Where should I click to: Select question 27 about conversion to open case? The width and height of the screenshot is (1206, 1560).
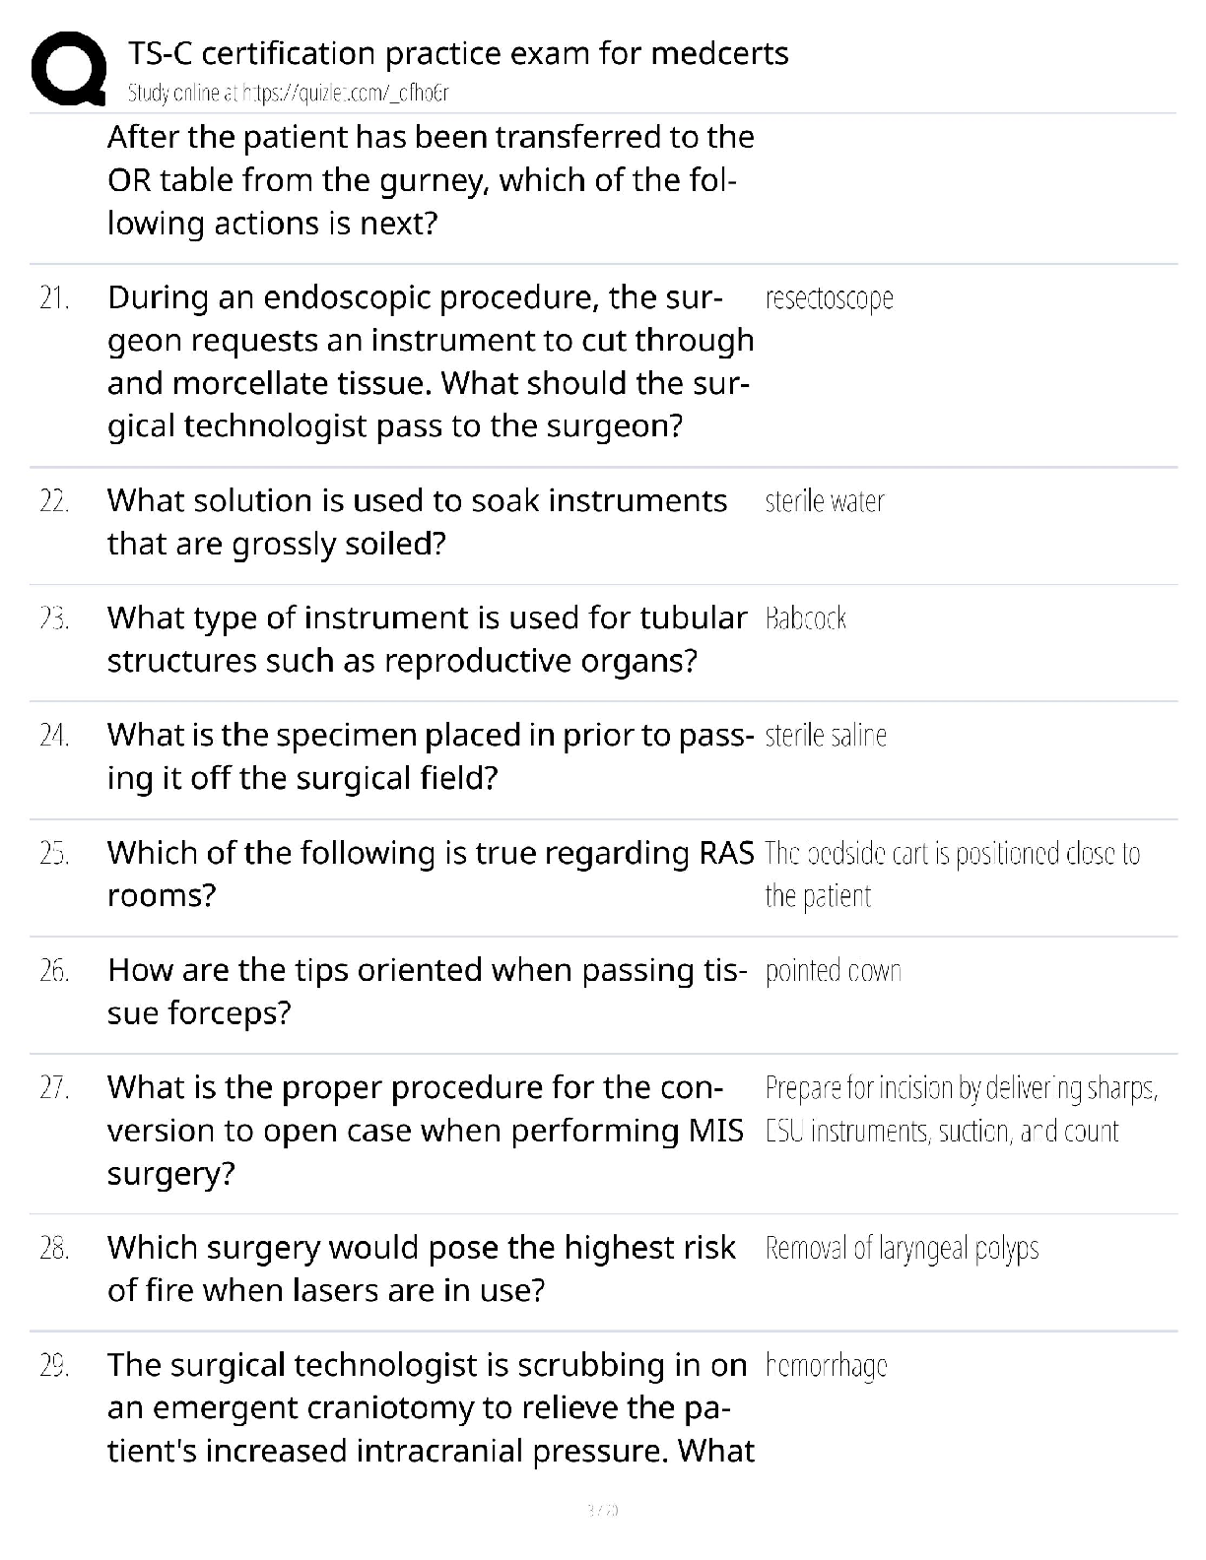click(x=426, y=1131)
